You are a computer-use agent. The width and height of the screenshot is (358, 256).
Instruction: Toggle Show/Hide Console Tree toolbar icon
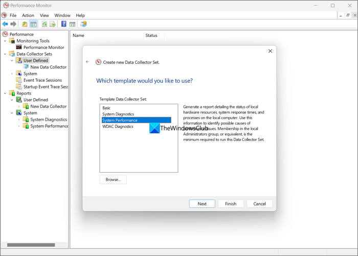[34, 24]
